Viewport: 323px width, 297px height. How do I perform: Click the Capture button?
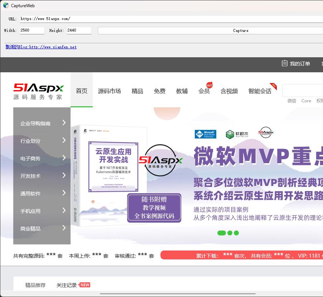pyautogui.click(x=210, y=30)
